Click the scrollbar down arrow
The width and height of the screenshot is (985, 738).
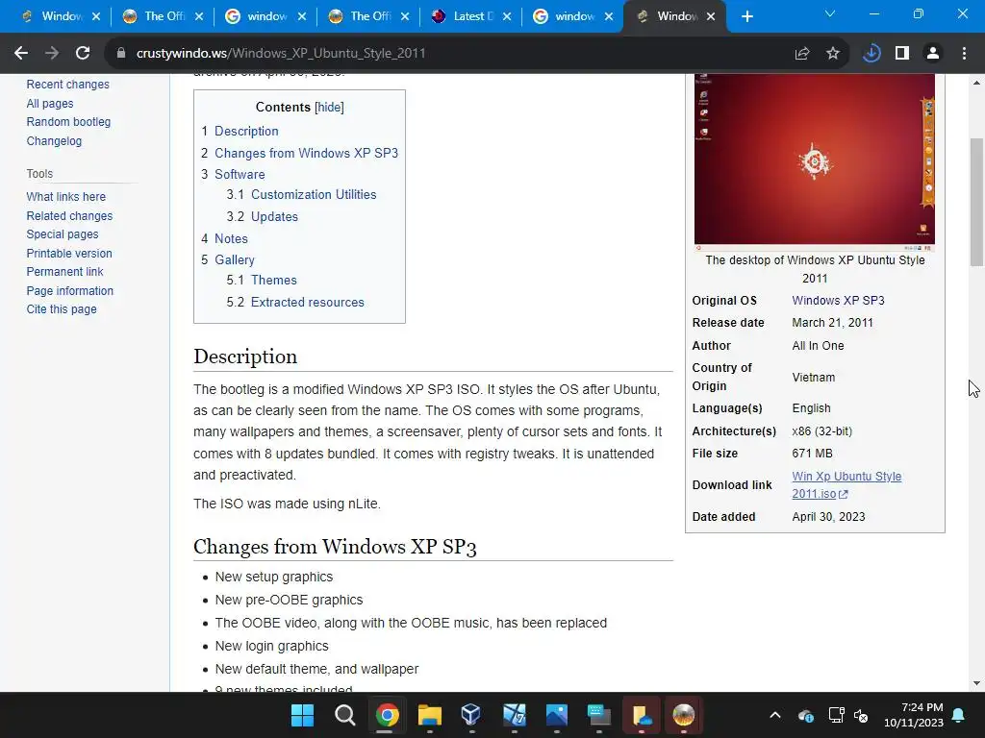click(976, 683)
